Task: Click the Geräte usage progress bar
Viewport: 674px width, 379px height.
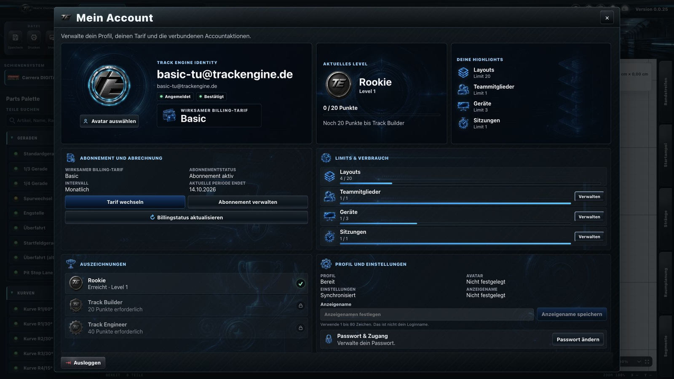Action: 455,223
